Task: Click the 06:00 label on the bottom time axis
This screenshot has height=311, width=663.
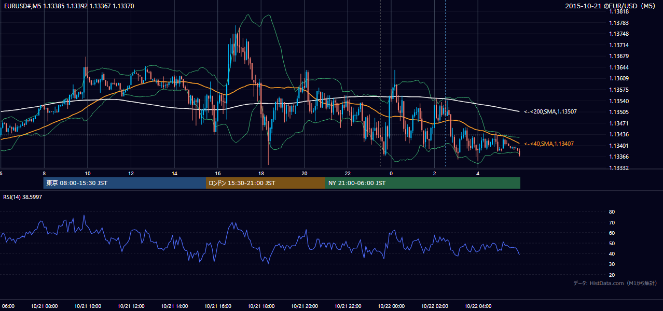Action: click(7, 306)
